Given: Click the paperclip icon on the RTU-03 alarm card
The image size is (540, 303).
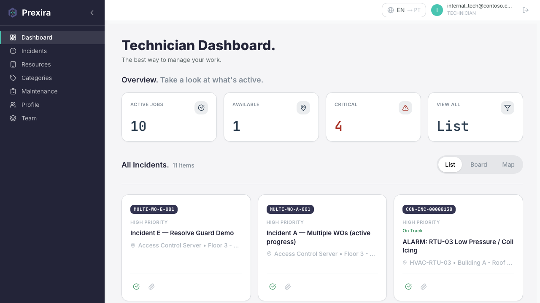Looking at the screenshot, I should [x=424, y=287].
